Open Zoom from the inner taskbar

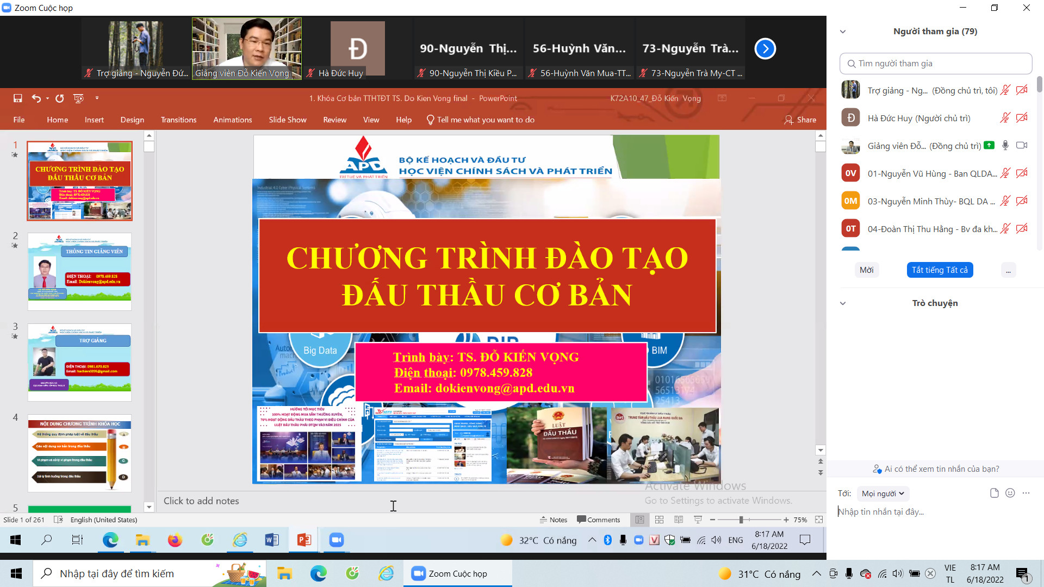click(x=337, y=540)
